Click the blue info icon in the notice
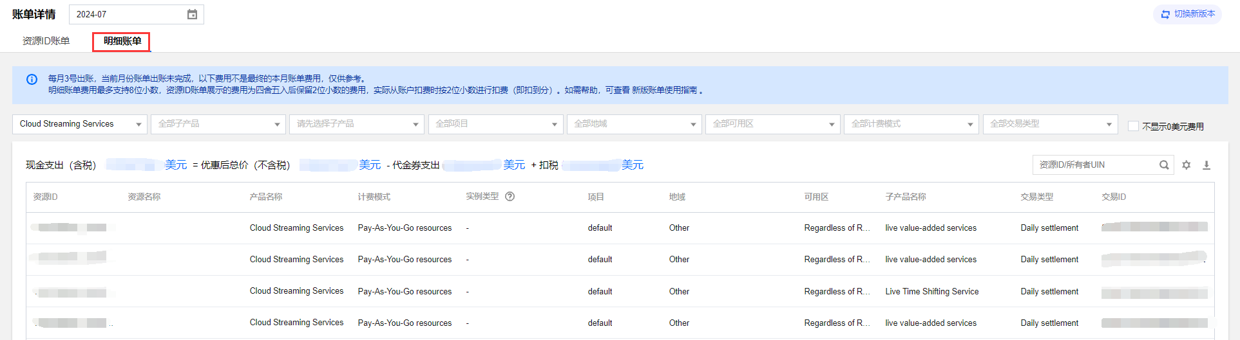1240x340 pixels. pyautogui.click(x=32, y=79)
